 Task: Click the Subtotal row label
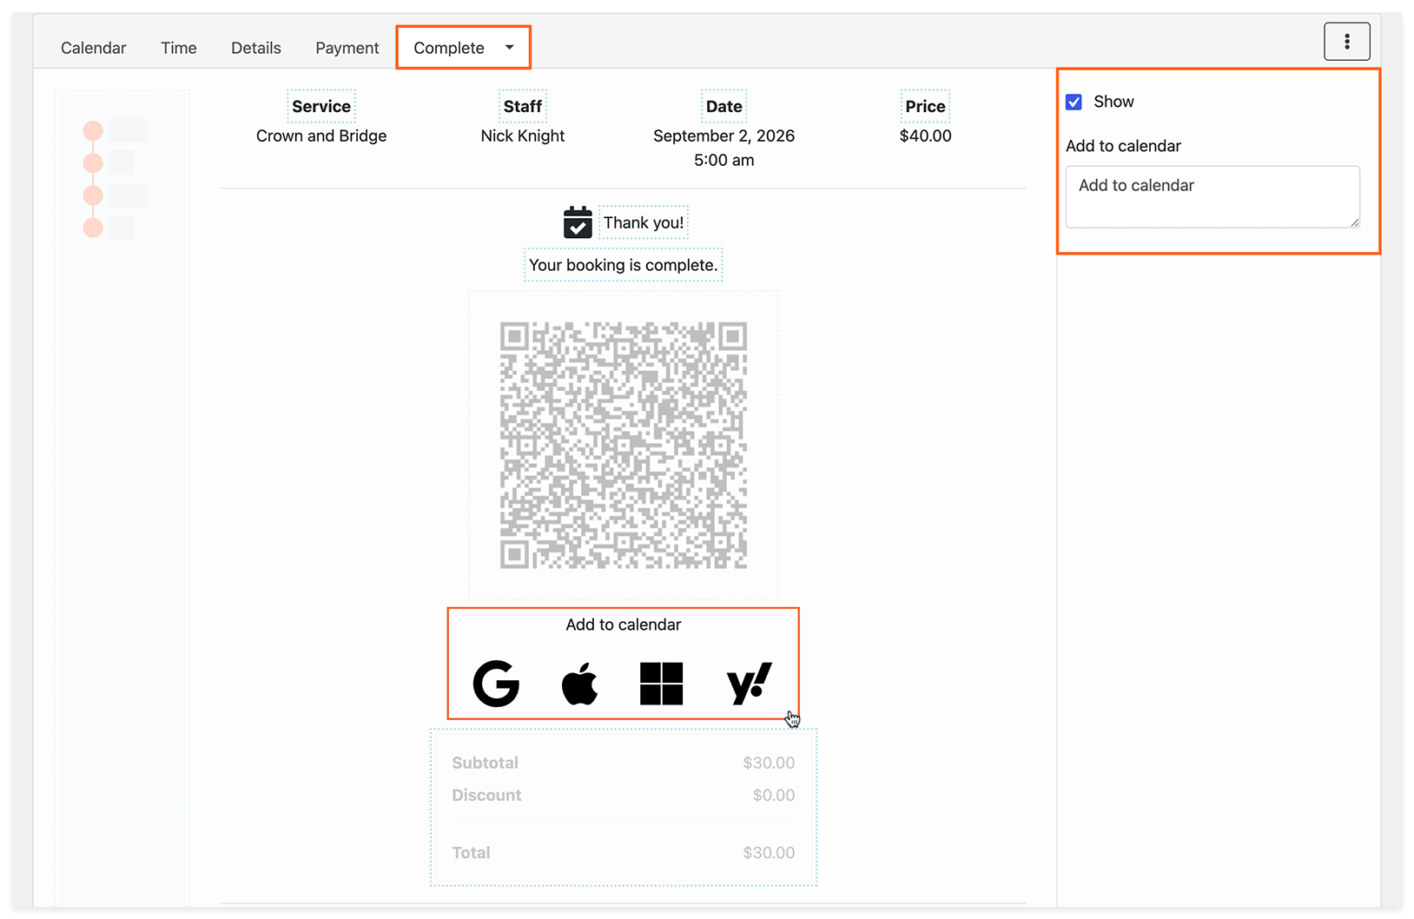click(485, 763)
